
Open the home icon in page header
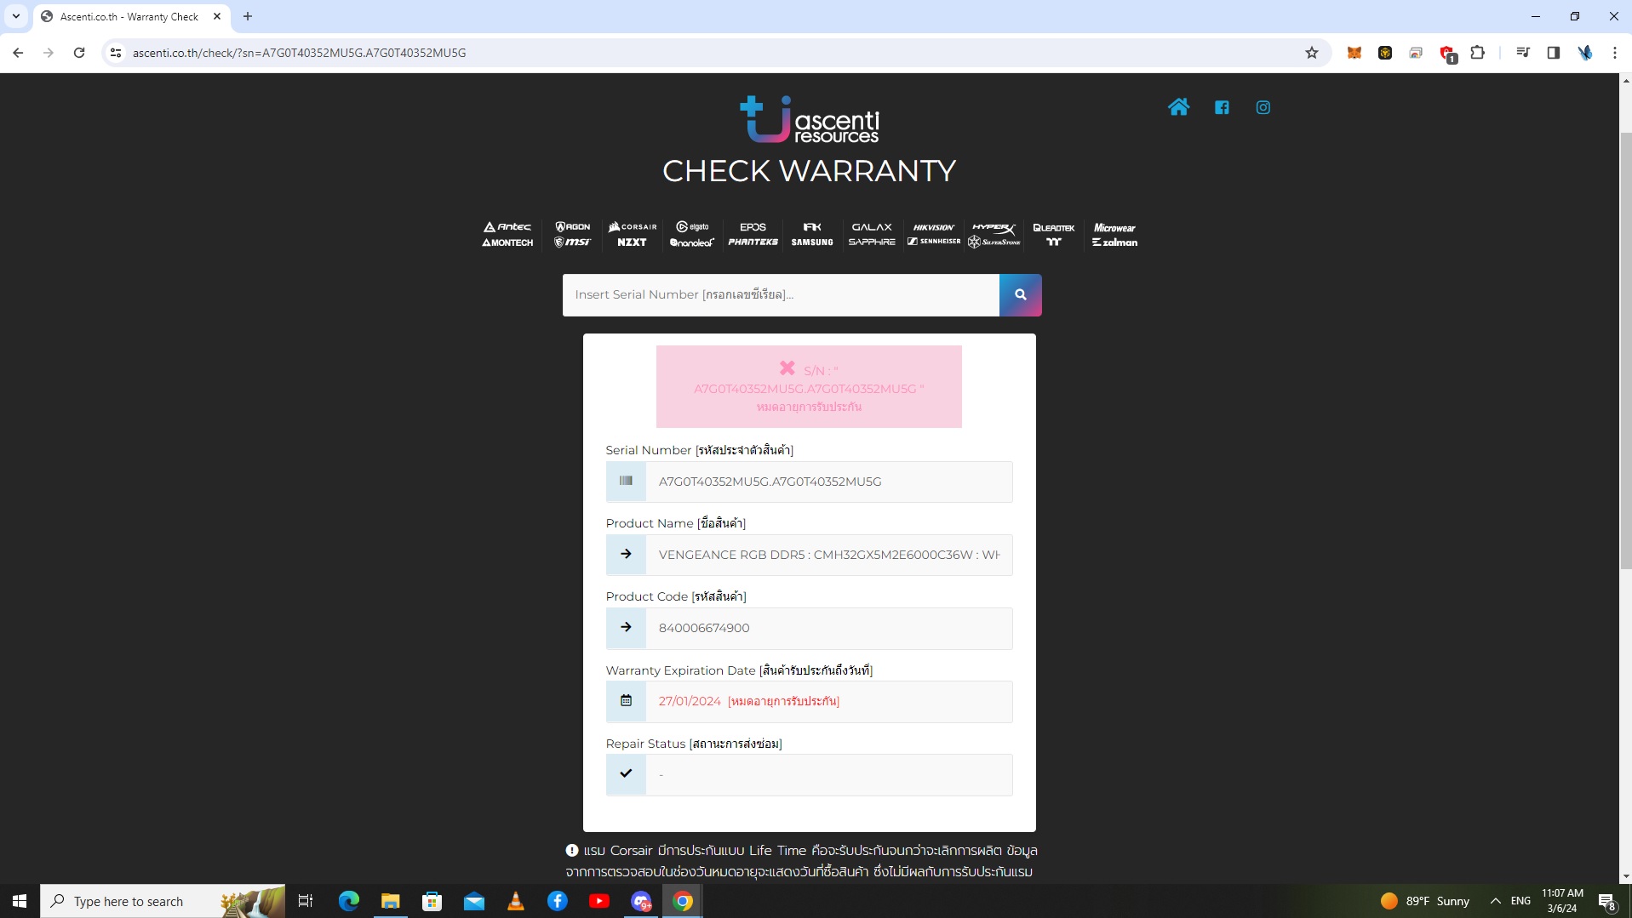pyautogui.click(x=1178, y=107)
